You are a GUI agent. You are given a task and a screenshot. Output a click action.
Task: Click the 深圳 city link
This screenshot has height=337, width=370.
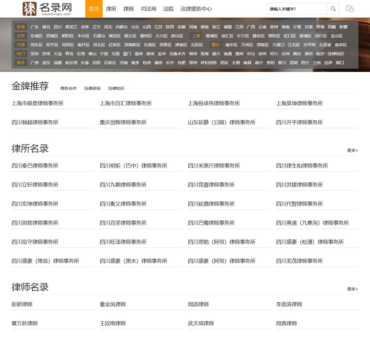pyautogui.click(x=35, y=54)
